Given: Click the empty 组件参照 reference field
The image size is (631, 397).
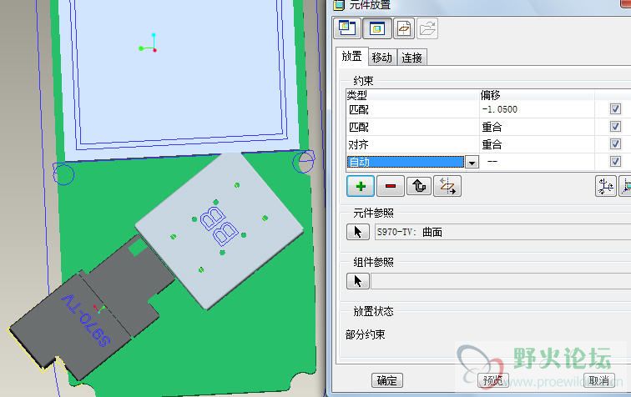Looking at the screenshot, I should [501, 281].
